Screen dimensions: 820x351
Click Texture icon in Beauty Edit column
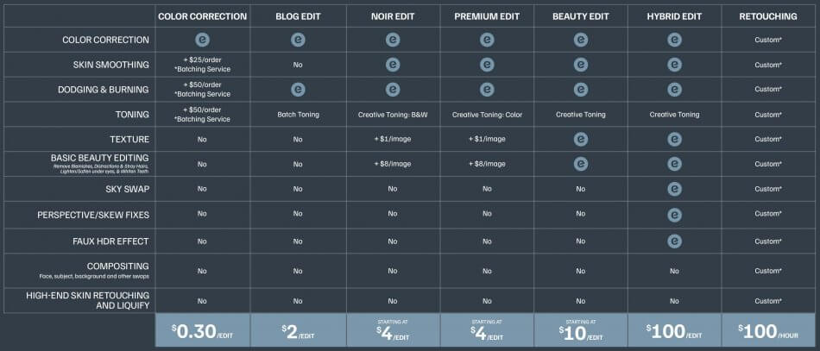581,139
